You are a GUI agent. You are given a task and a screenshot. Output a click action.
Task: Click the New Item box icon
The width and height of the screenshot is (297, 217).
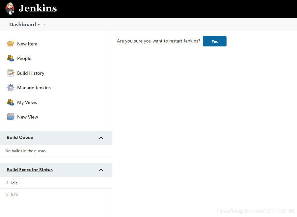(11, 43)
